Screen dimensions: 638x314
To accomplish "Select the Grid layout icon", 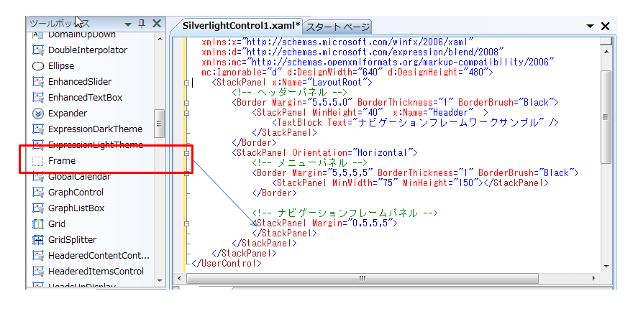I will coord(38,224).
